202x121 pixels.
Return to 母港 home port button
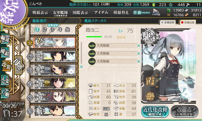(x=18, y=65)
